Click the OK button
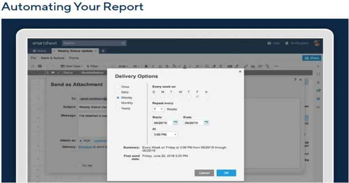 pos(226,173)
